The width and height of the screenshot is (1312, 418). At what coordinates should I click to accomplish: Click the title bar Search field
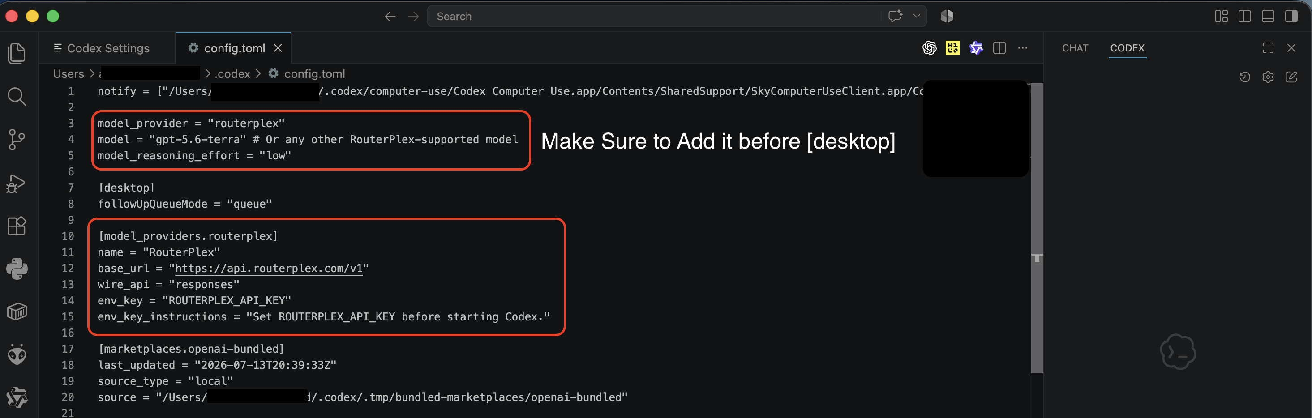point(653,16)
